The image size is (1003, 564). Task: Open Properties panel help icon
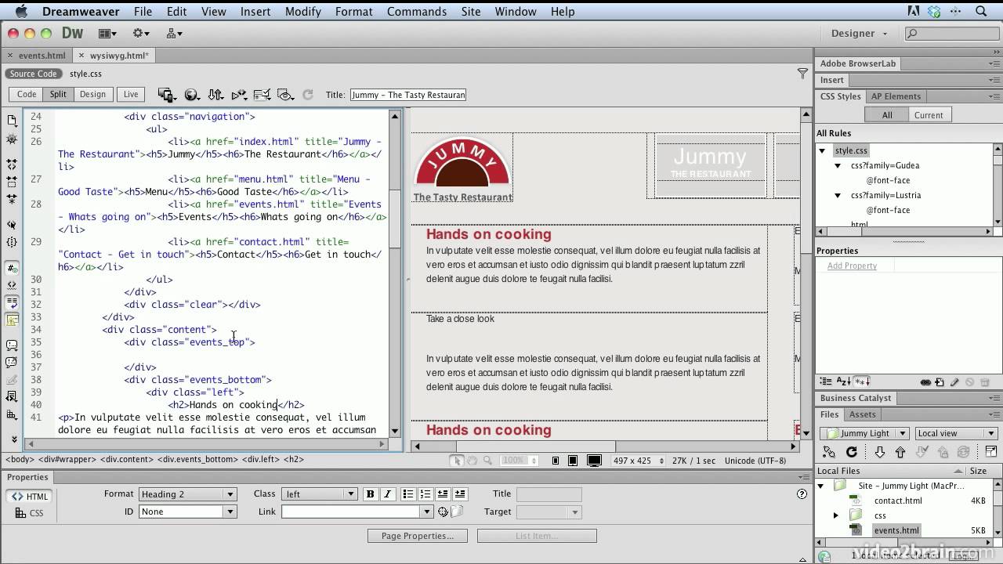pyautogui.click(x=802, y=494)
